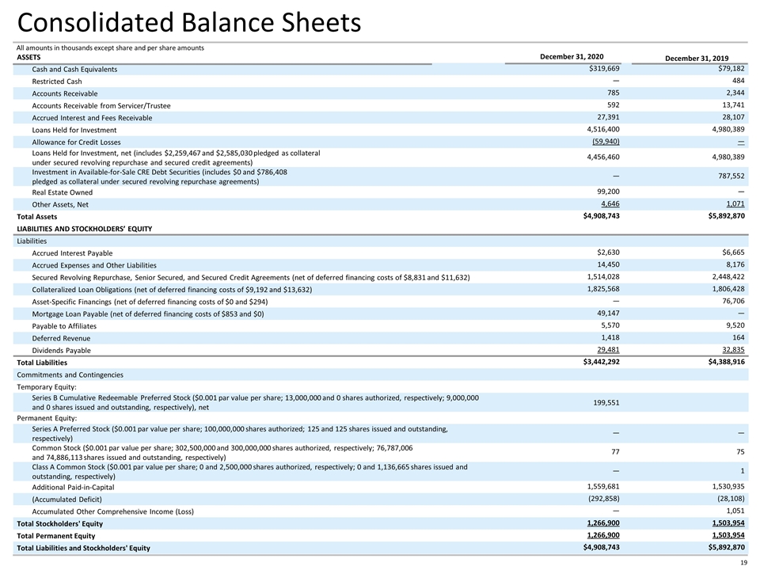Click the Payable to Affiliates label

coord(64,326)
